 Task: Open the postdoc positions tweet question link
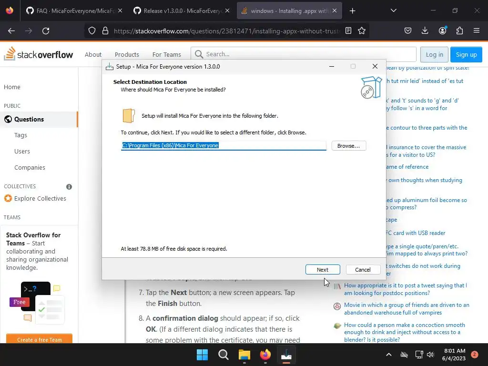(405, 289)
